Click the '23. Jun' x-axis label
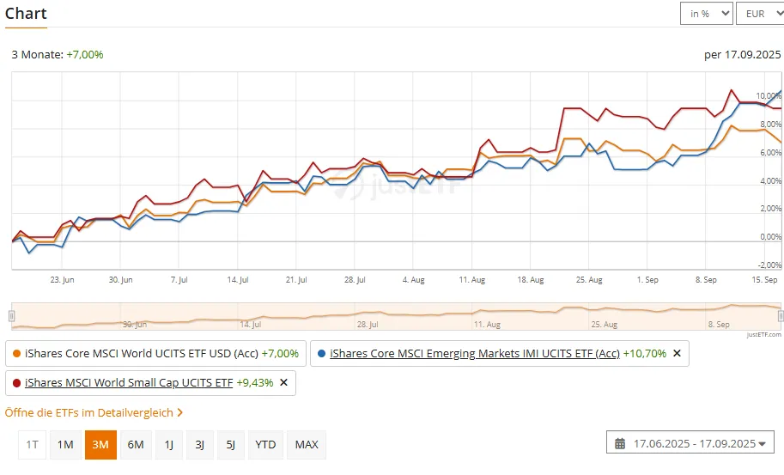Image resolution: width=784 pixels, height=475 pixels. 62,280
